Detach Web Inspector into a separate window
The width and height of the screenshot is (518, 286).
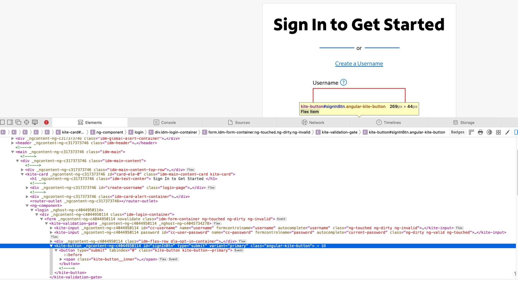pyautogui.click(x=18, y=122)
